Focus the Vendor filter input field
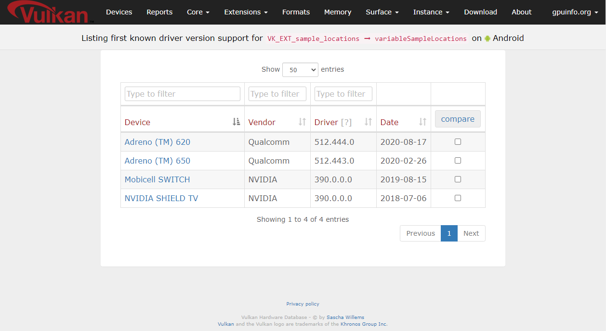This screenshot has width=606, height=331. click(277, 94)
